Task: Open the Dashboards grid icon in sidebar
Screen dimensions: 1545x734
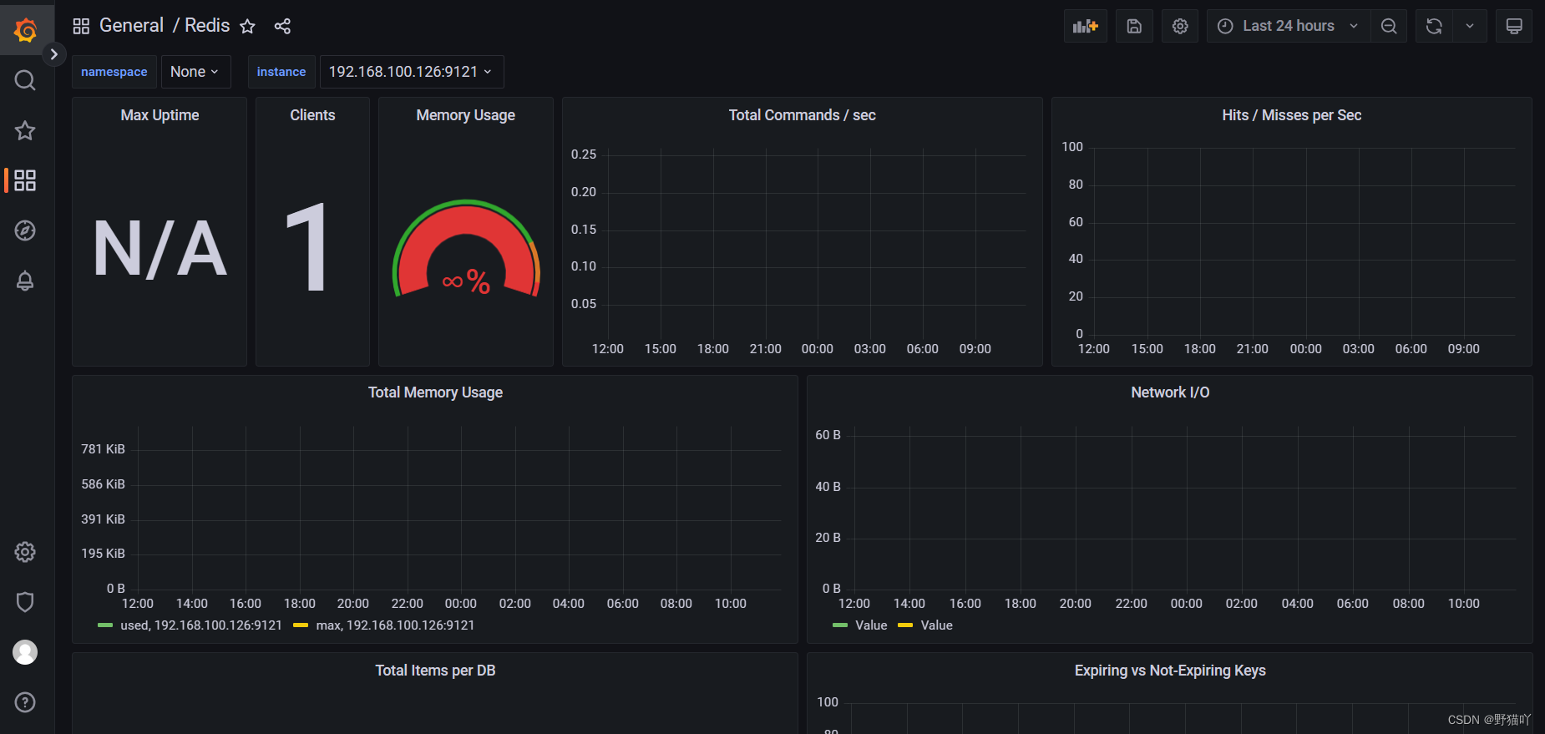Action: [x=25, y=180]
